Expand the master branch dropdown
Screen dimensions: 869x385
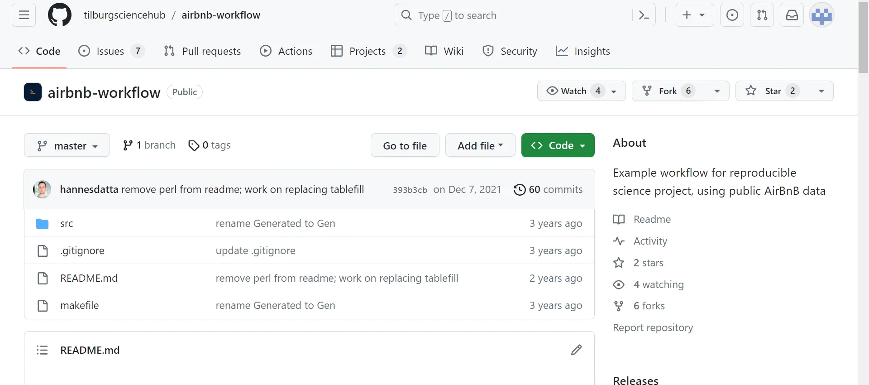tap(67, 145)
